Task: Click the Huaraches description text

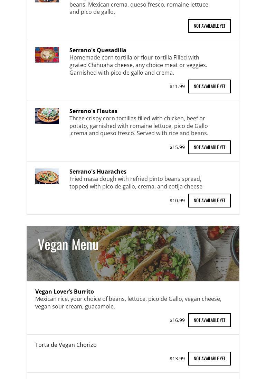Action: pos(136,183)
